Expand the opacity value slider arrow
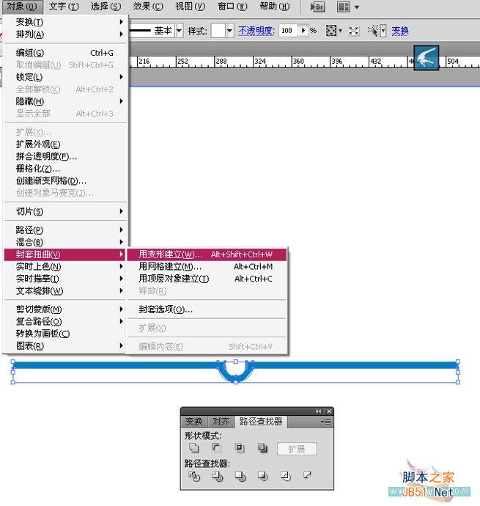This screenshot has width=480, height=506. point(303,31)
